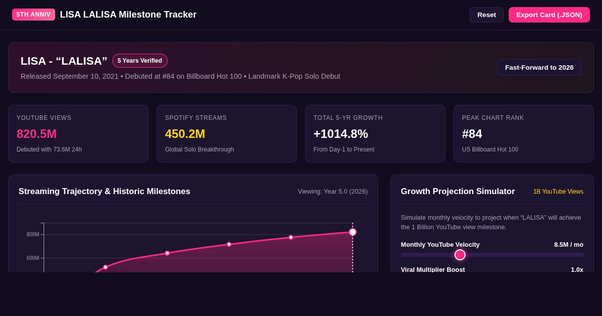Click the Reset button
The image size is (602, 316).
487,15
